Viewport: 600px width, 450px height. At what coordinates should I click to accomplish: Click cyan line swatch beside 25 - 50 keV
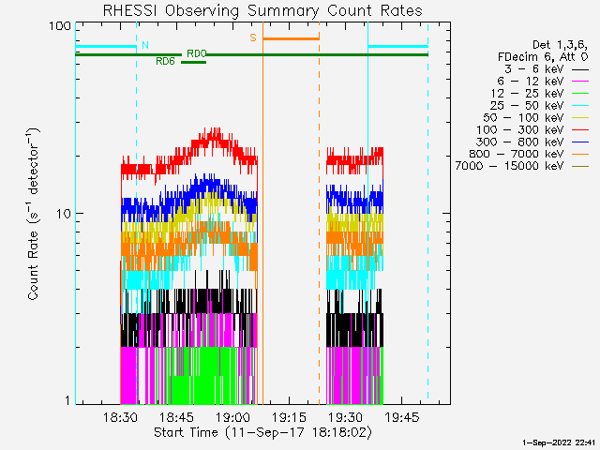click(x=580, y=106)
